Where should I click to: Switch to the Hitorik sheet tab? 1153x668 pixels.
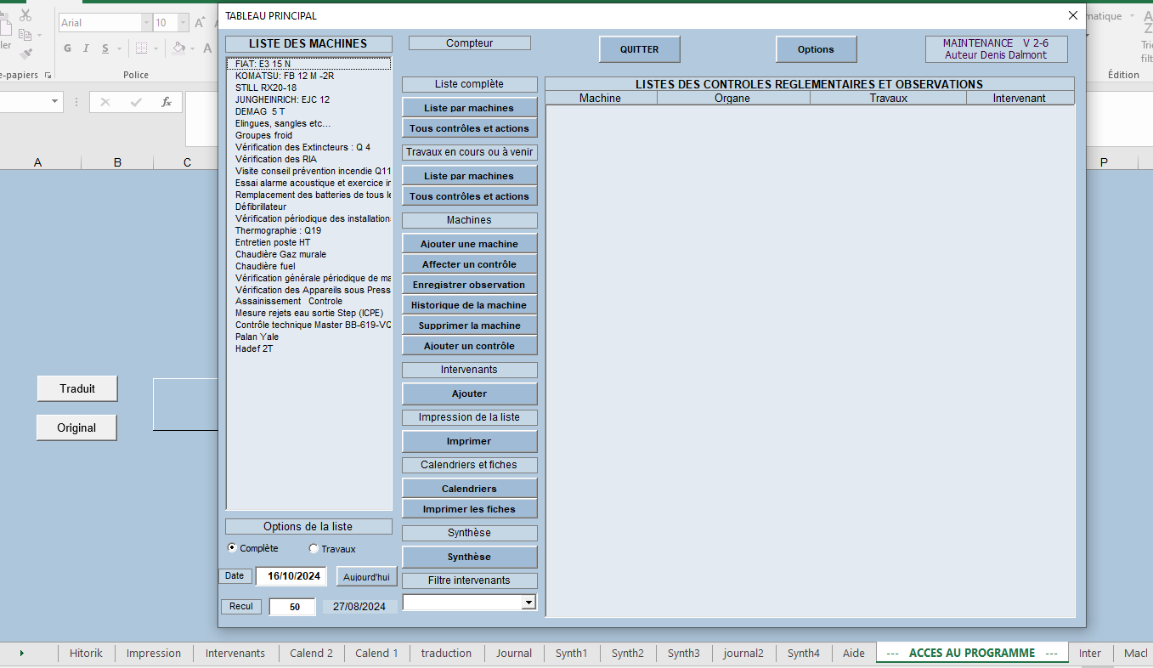tap(86, 653)
